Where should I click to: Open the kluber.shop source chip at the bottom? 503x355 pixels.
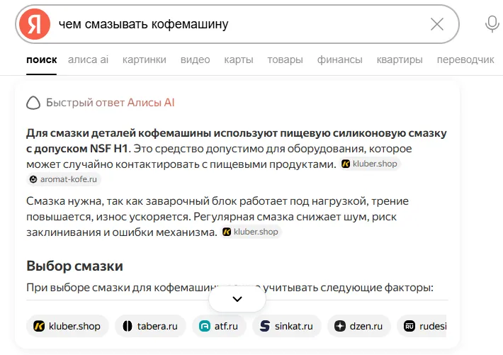pyautogui.click(x=67, y=326)
